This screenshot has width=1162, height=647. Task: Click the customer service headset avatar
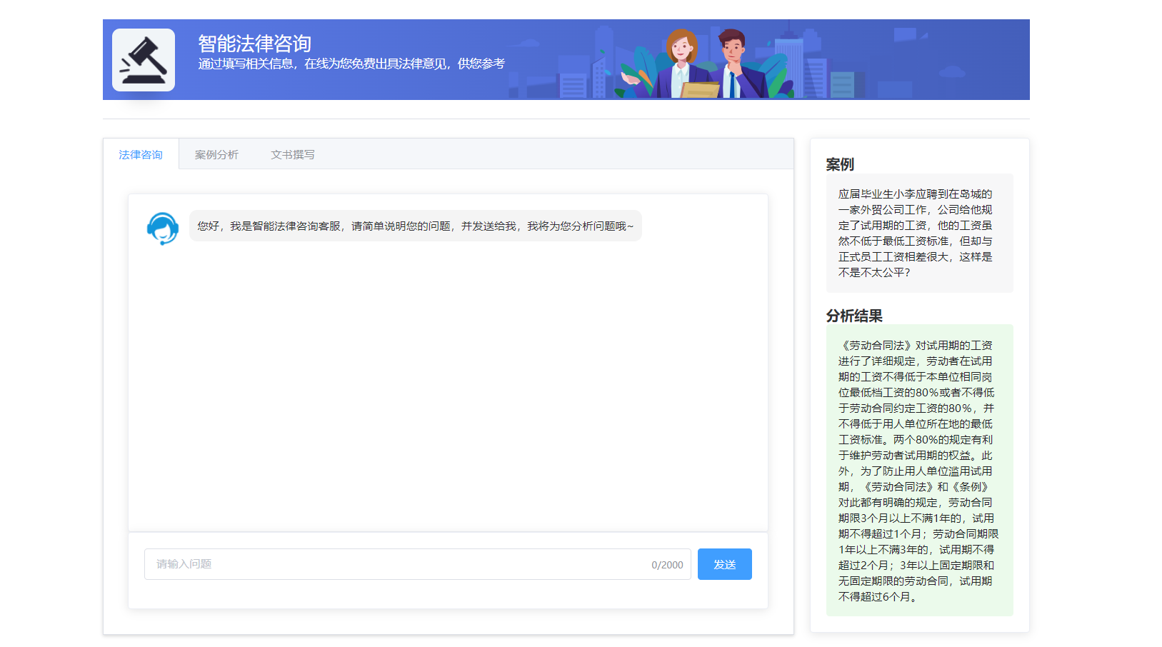point(163,229)
